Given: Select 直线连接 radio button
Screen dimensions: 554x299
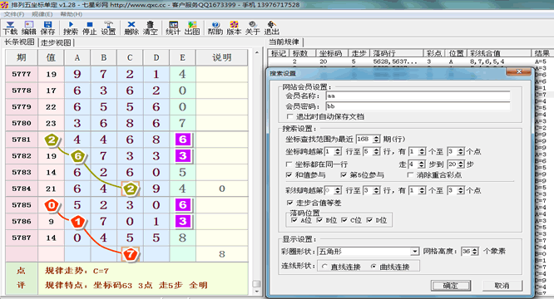Looking at the screenshot, I should [x=324, y=267].
